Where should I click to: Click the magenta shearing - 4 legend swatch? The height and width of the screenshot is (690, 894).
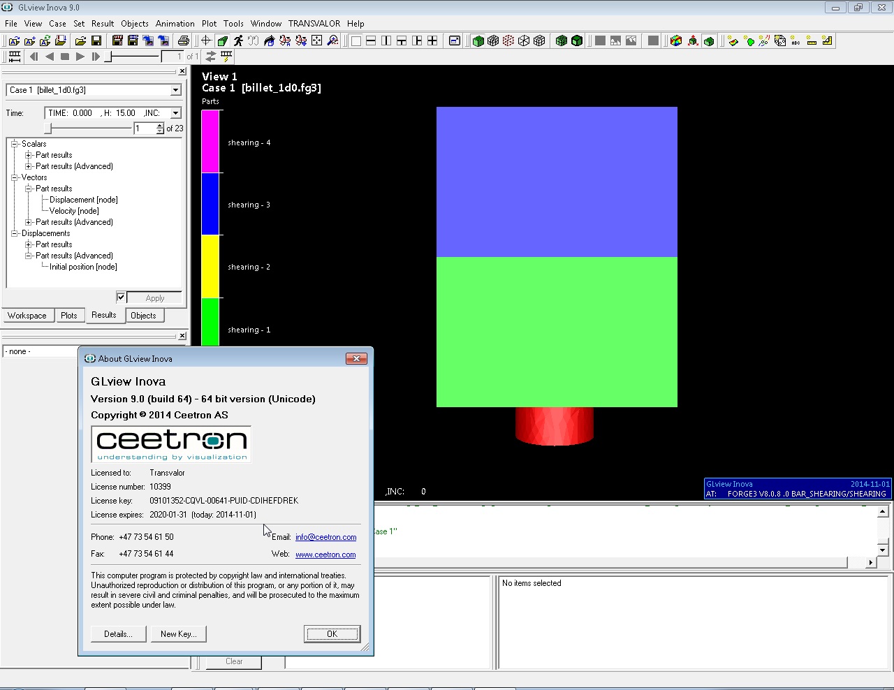pyautogui.click(x=210, y=142)
